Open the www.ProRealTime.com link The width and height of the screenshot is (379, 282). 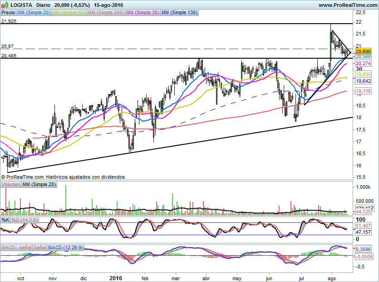coord(348,5)
